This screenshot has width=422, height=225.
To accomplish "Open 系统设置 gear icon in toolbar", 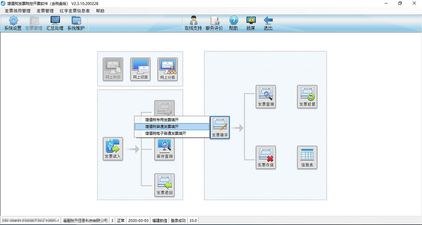I will 13,23.
